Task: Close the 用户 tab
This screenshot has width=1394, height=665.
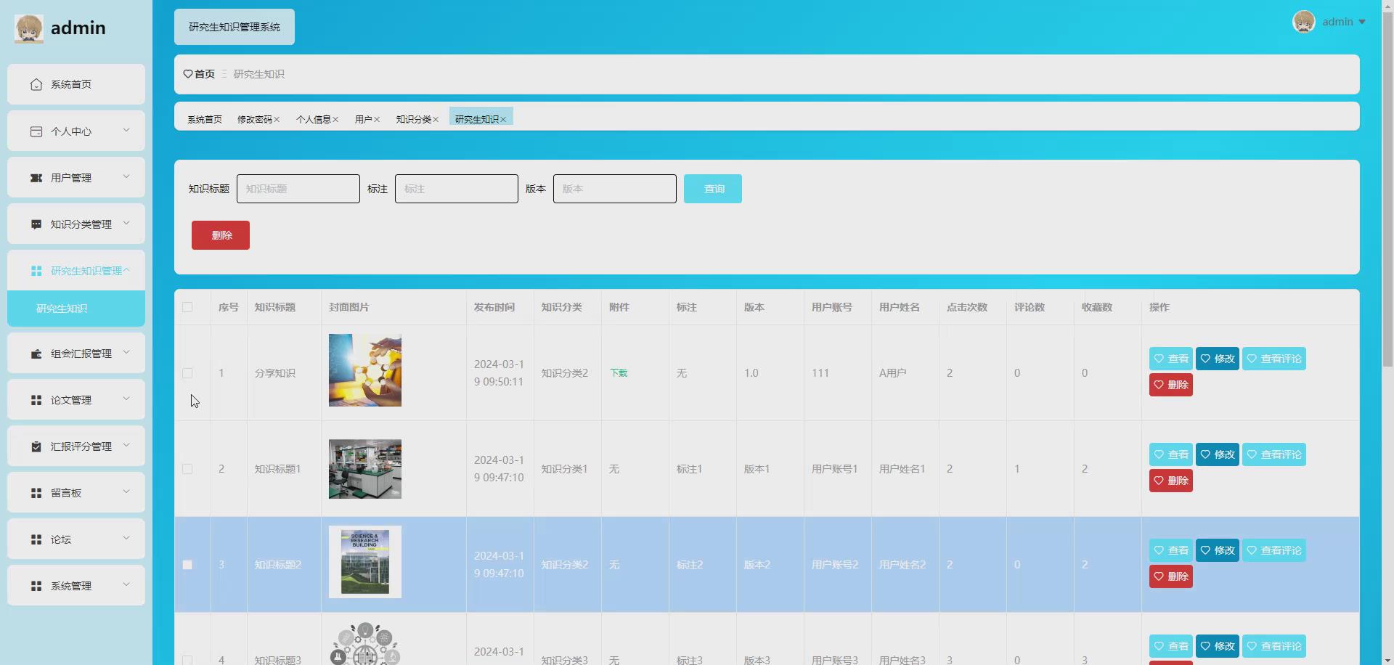Action: (x=377, y=120)
